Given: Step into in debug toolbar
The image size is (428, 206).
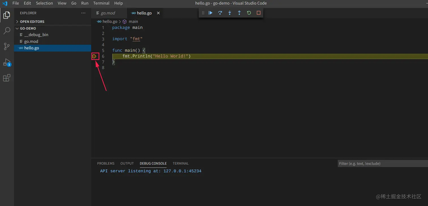Looking at the screenshot, I should [x=230, y=13].
